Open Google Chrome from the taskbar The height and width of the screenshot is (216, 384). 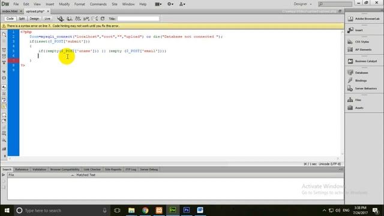145,210
